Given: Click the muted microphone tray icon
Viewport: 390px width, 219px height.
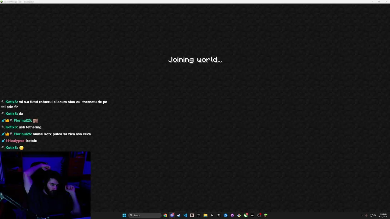Looking at the screenshot, I should [x=366, y=215].
